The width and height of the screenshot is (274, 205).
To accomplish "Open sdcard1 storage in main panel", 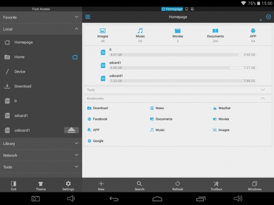I will (x=178, y=66).
